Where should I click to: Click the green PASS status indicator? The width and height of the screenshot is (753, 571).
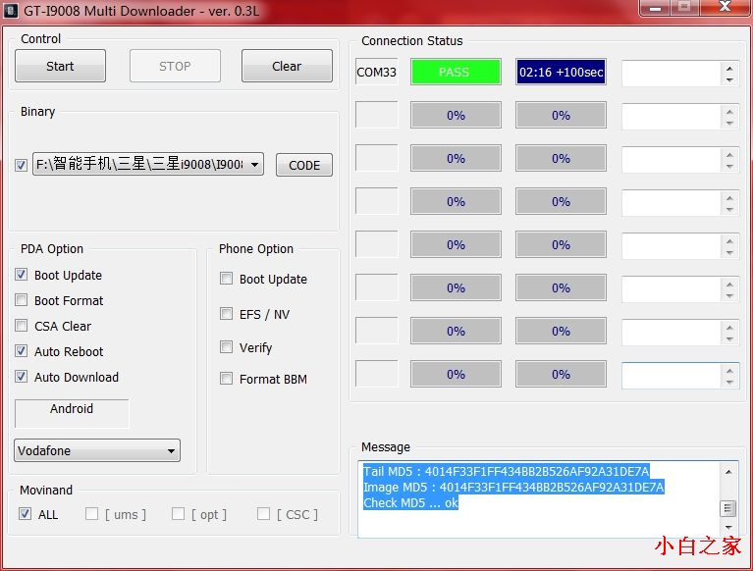pyautogui.click(x=456, y=72)
